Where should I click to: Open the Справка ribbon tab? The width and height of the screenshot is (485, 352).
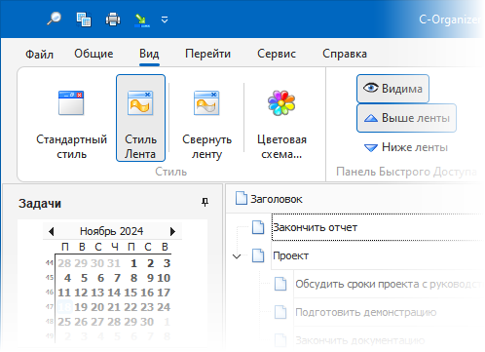click(x=345, y=54)
